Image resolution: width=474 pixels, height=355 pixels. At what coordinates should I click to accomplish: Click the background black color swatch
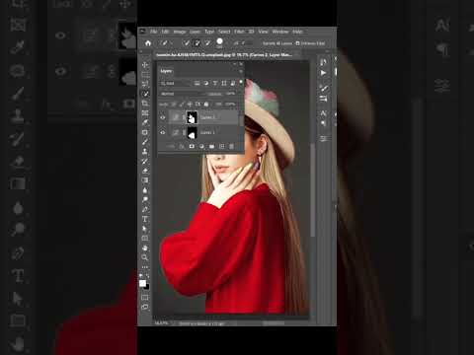coord(147,287)
